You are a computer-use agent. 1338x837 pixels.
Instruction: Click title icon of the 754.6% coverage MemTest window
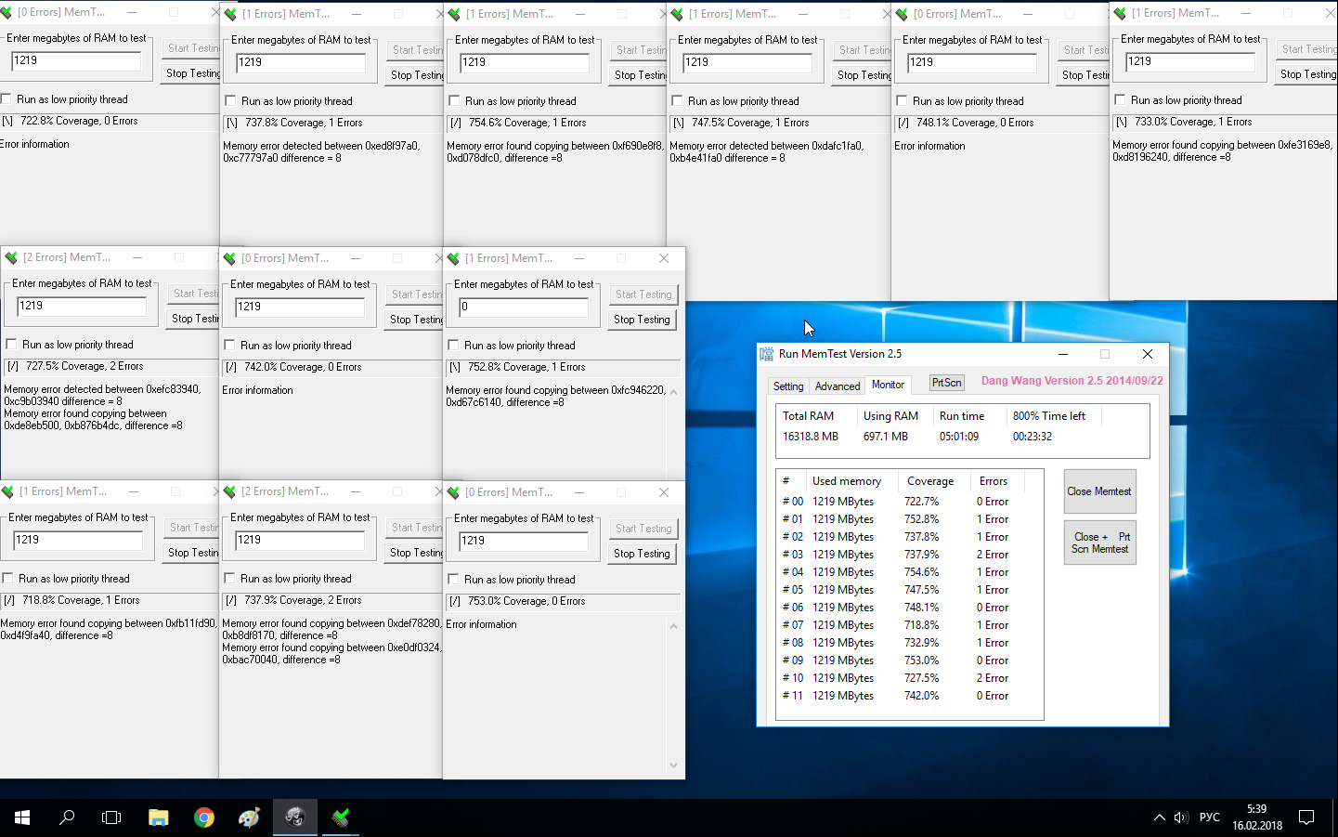point(454,14)
